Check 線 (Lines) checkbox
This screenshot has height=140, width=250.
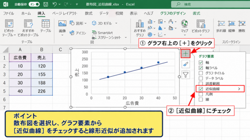pos(201,100)
